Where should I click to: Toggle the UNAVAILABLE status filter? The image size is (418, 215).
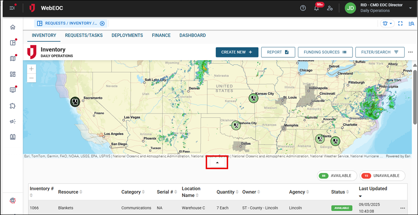[382, 175]
